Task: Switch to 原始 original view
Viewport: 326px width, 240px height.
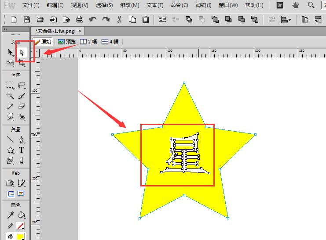Action: (43, 42)
